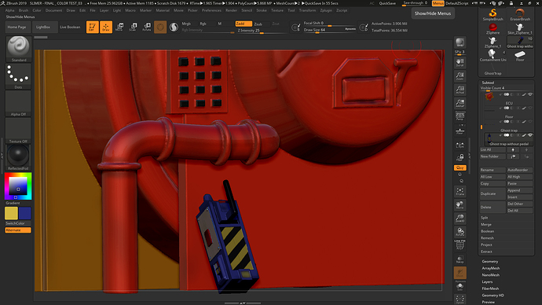Click the QuickSave button
The width and height of the screenshot is (542, 305).
tap(387, 3)
